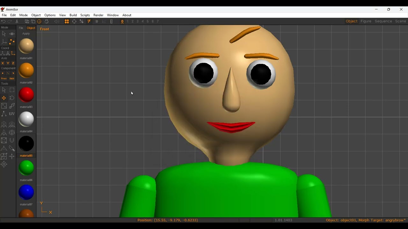
Task: Click the snap arrow toolbar icon
Action: [x=82, y=21]
